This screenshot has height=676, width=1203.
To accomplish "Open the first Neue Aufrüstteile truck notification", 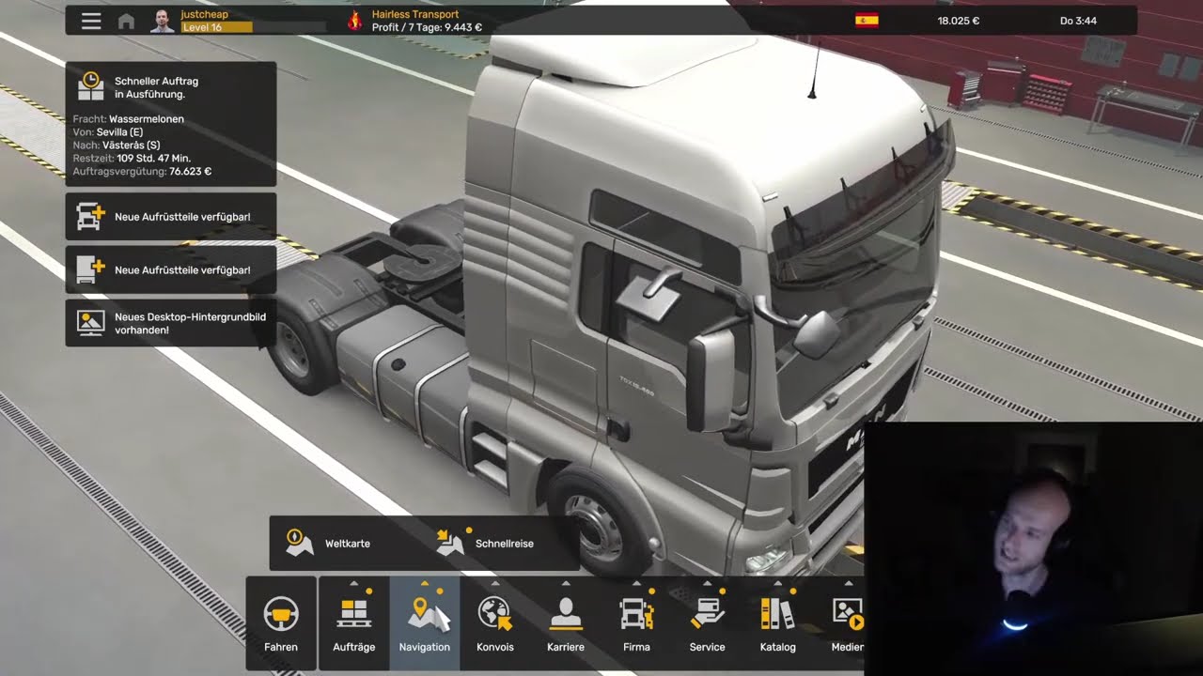I will click(x=170, y=217).
